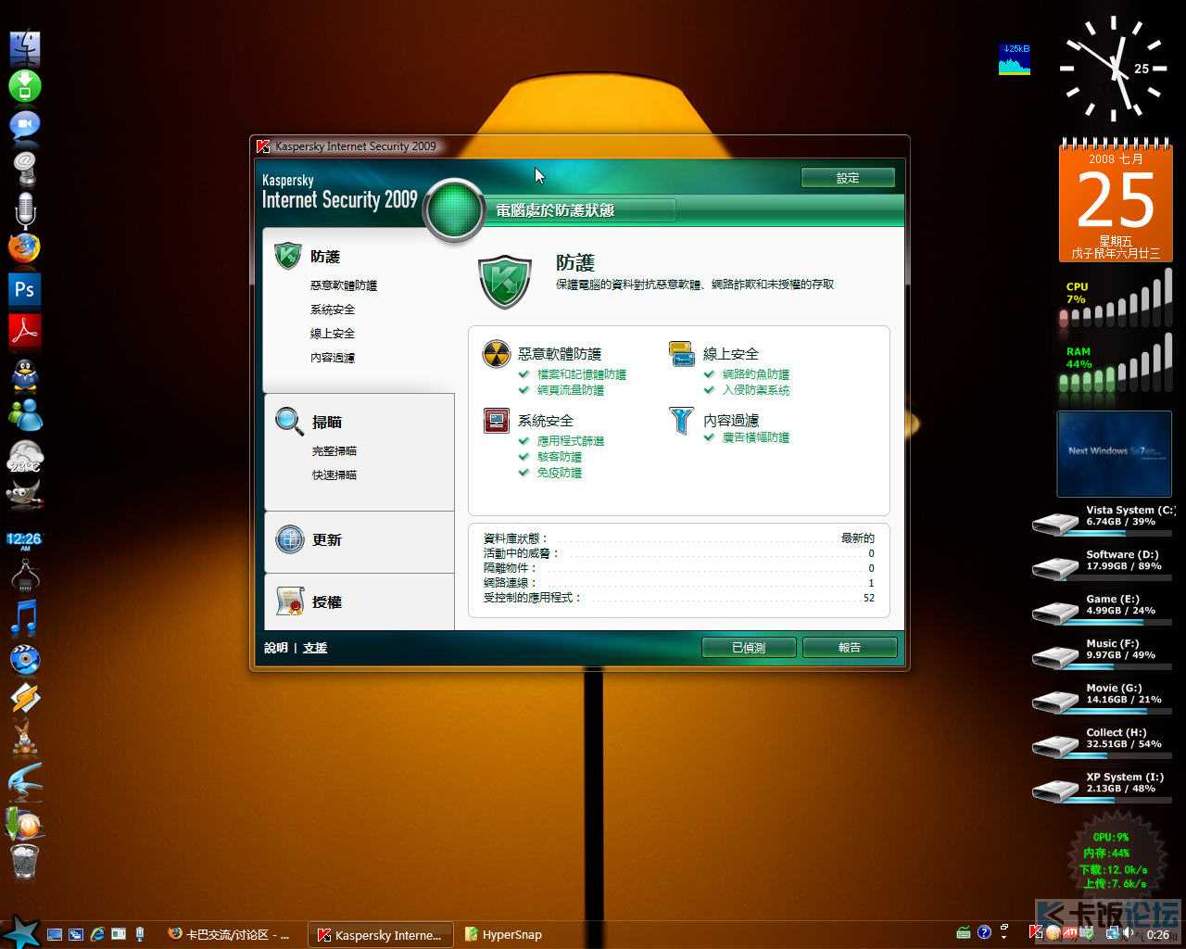The image size is (1186, 949).
Task: Open Firefox from the left dock
Action: 25,248
